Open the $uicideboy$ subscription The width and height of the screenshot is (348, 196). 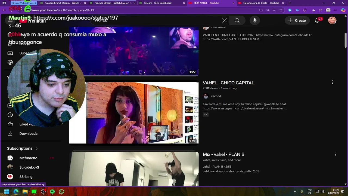click(29, 167)
